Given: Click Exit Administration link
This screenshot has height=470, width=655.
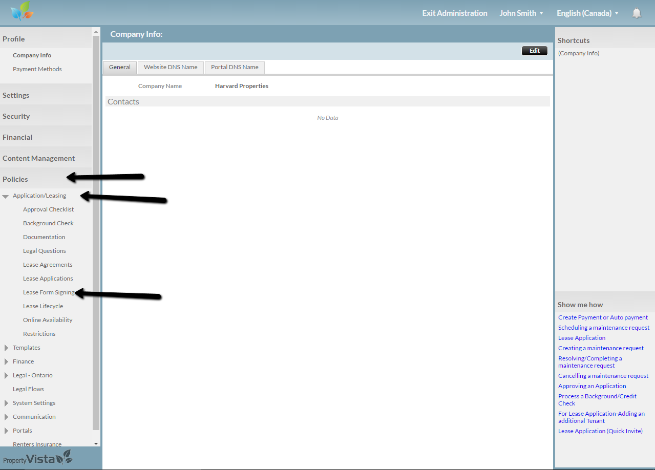Looking at the screenshot, I should [454, 13].
